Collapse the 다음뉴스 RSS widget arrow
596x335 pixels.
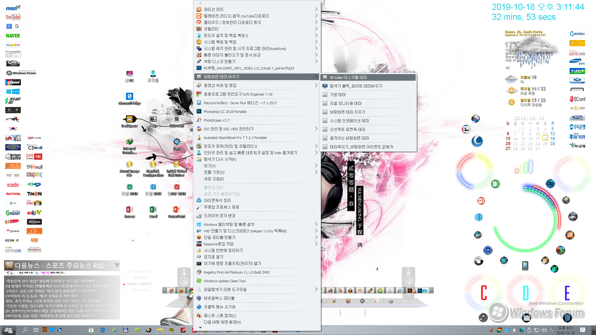(x=117, y=265)
